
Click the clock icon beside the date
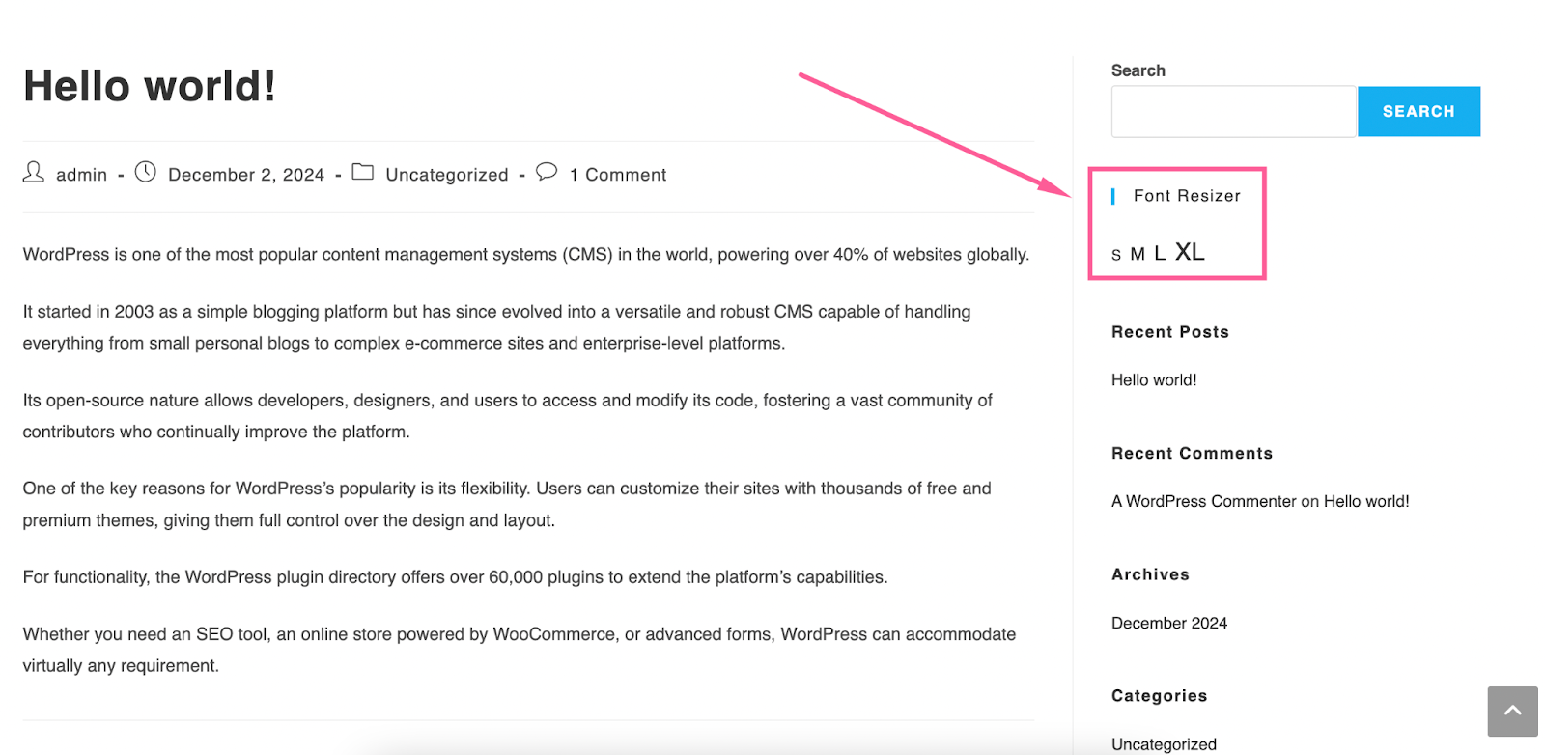[146, 172]
